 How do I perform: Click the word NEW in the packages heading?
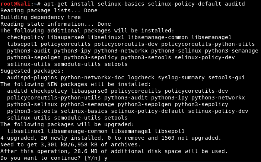[x=52, y=84]
